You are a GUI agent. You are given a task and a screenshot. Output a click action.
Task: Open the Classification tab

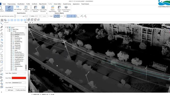21,4
